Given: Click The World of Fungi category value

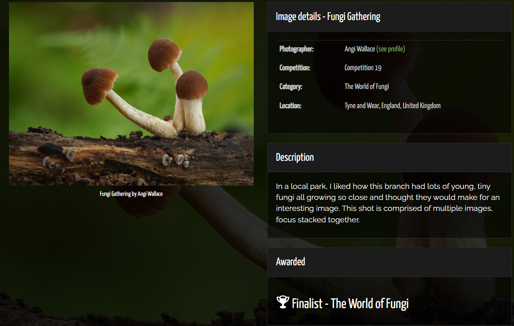Looking at the screenshot, I should (366, 86).
